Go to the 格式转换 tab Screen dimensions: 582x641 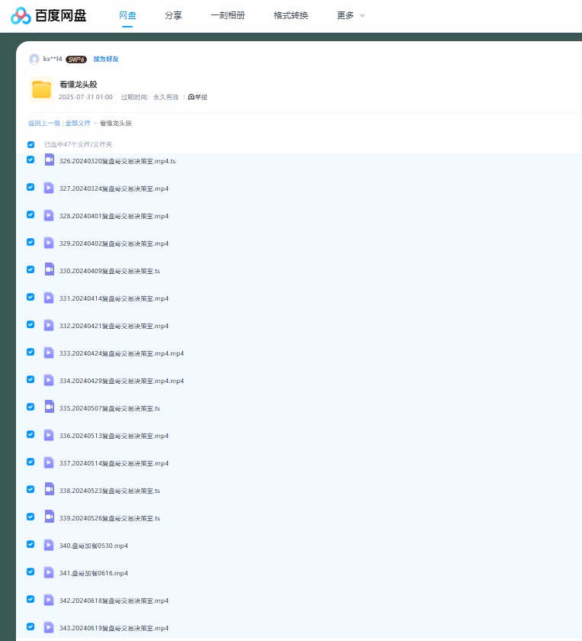[x=291, y=15]
